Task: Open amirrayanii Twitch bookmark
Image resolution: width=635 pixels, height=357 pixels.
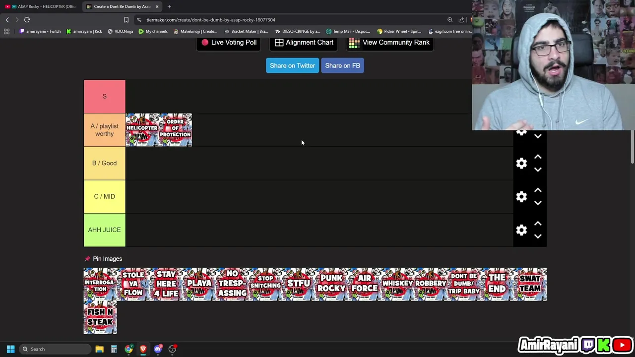Action: tap(40, 31)
